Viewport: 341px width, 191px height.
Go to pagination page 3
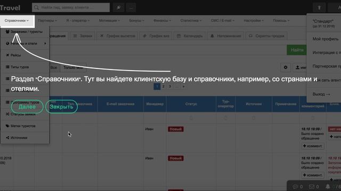pos(170,86)
